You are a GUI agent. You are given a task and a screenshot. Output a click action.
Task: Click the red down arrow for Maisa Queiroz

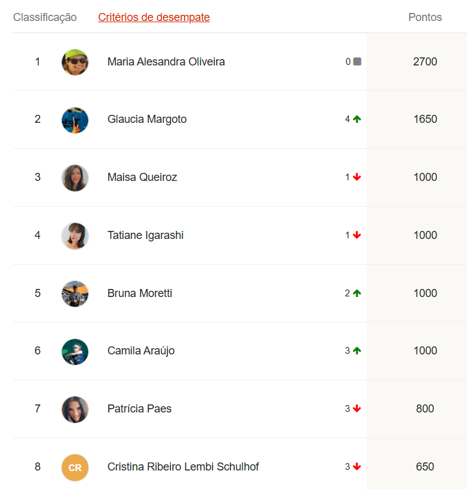357,177
